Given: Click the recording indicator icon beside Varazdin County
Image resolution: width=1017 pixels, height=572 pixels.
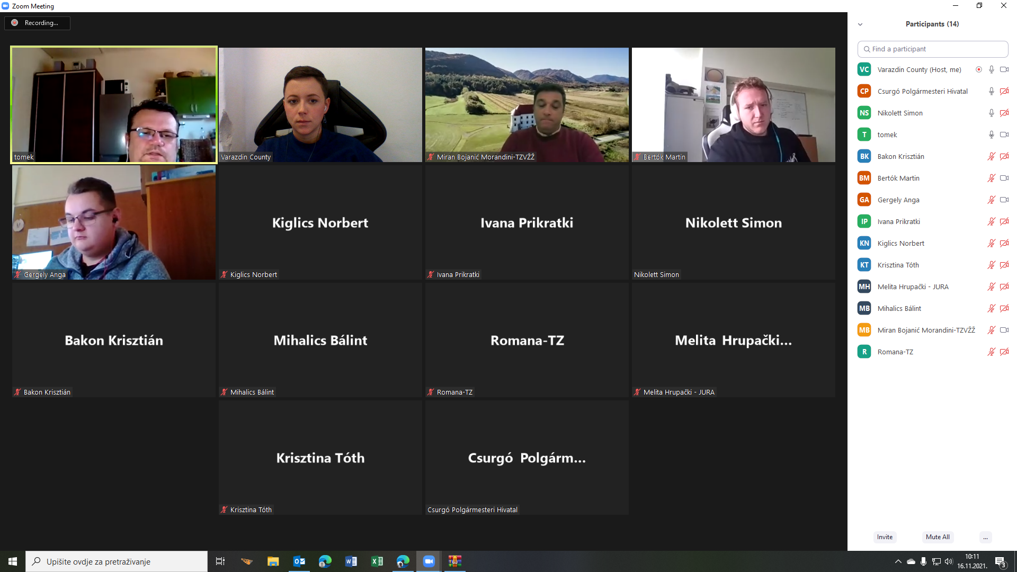Looking at the screenshot, I should click(x=978, y=69).
